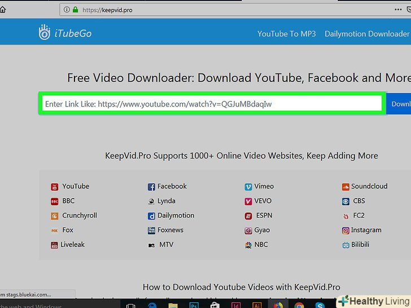Click the Facebook site icon
411x308 pixels.
tap(151, 187)
